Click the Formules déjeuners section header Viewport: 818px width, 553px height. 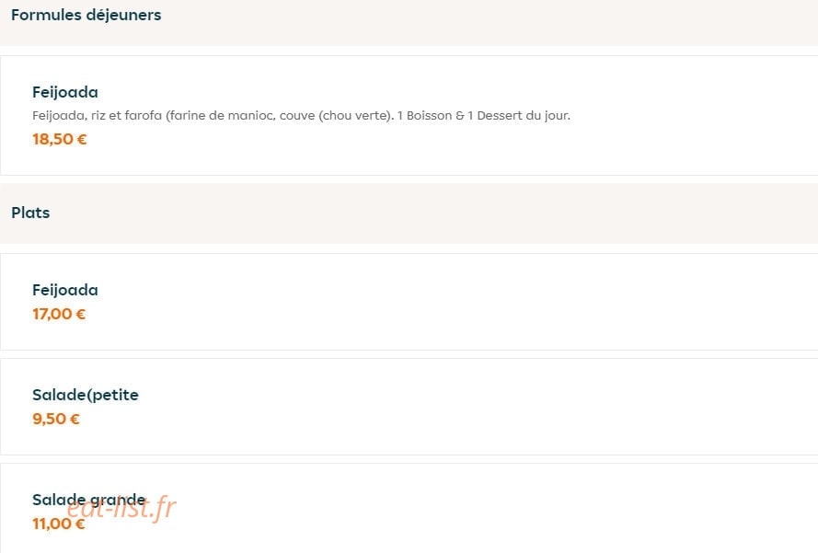tap(86, 15)
